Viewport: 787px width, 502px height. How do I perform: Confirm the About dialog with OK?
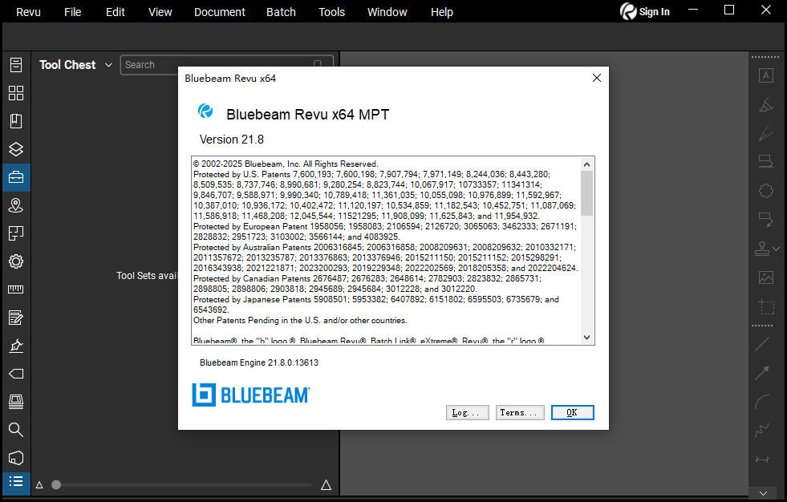point(572,413)
